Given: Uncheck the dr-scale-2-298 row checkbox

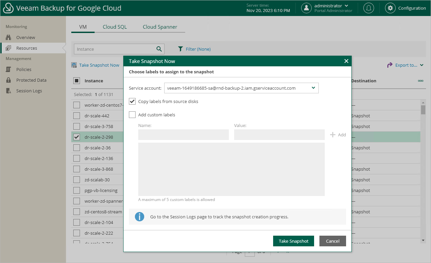Looking at the screenshot, I should coord(77,137).
